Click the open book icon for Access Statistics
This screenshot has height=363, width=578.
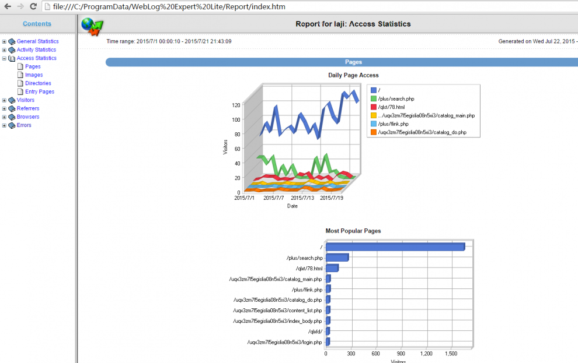(12, 58)
